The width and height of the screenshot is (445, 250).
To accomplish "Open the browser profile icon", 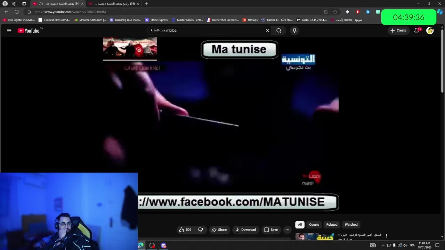I will [x=5, y=4].
